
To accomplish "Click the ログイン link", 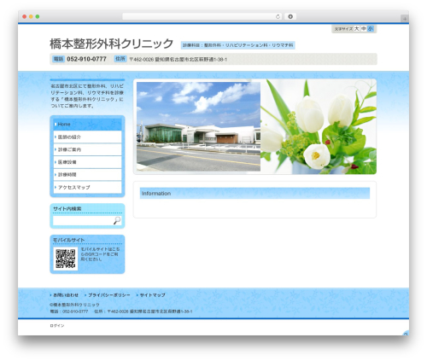I will (57, 325).
